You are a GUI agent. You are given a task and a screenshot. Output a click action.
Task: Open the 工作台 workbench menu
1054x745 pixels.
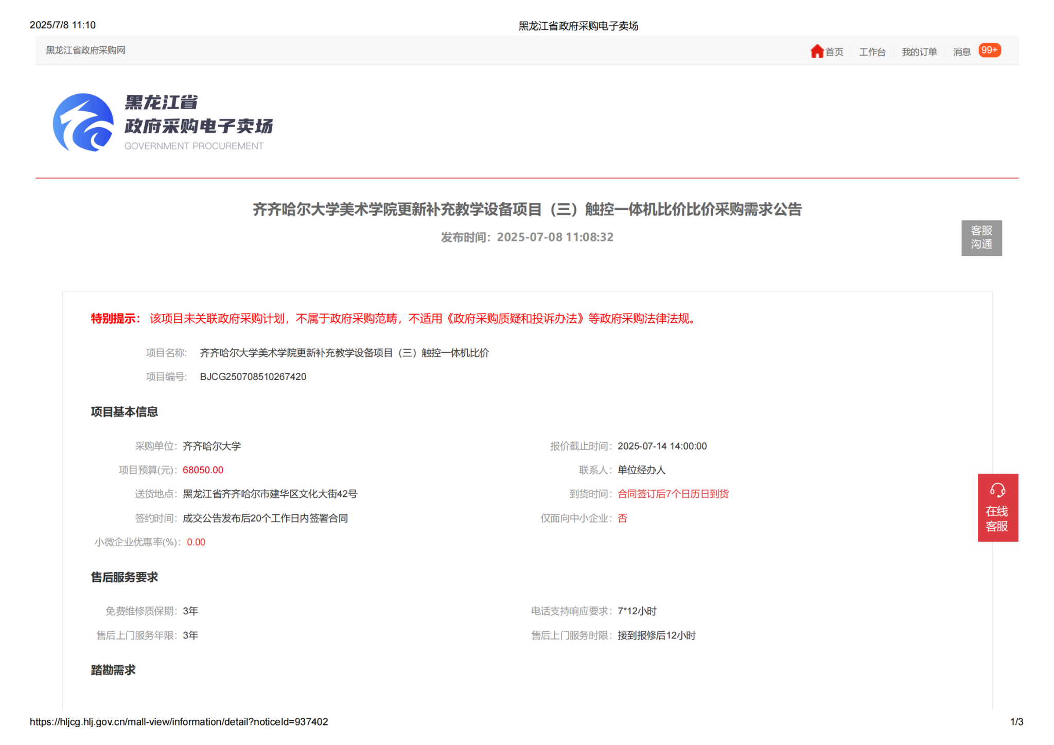(x=872, y=52)
